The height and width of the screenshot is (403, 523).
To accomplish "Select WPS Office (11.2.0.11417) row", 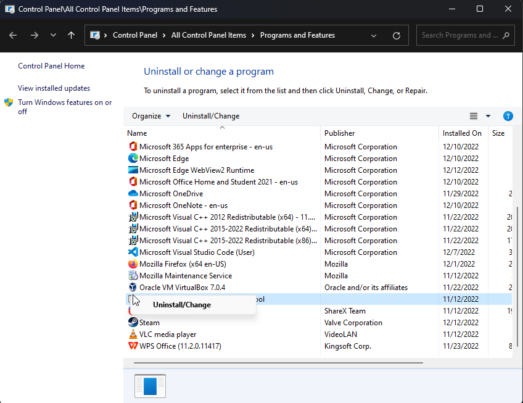I will [x=319, y=346].
